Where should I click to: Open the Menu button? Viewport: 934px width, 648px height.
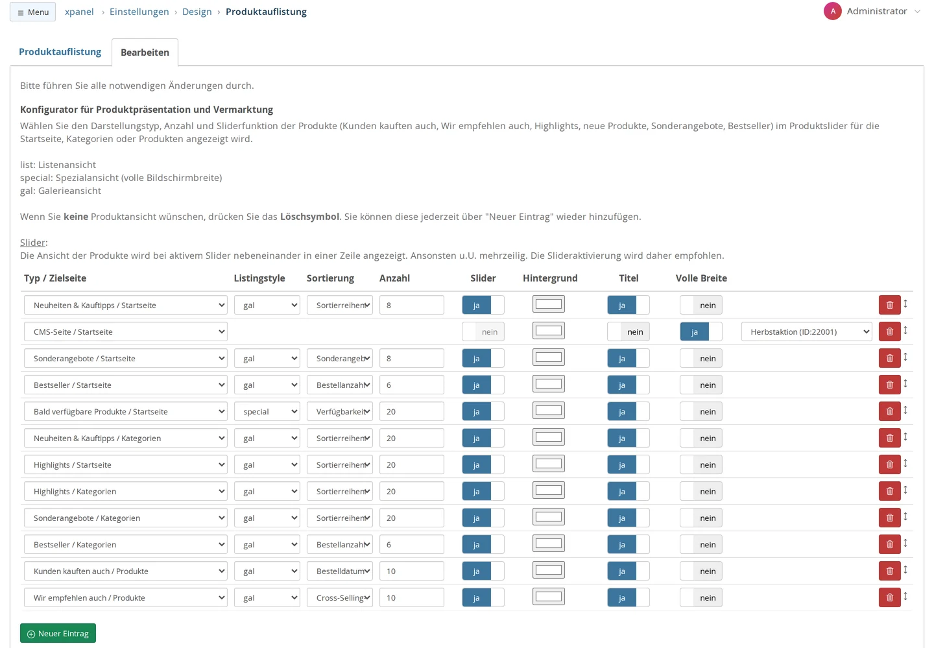coord(32,12)
